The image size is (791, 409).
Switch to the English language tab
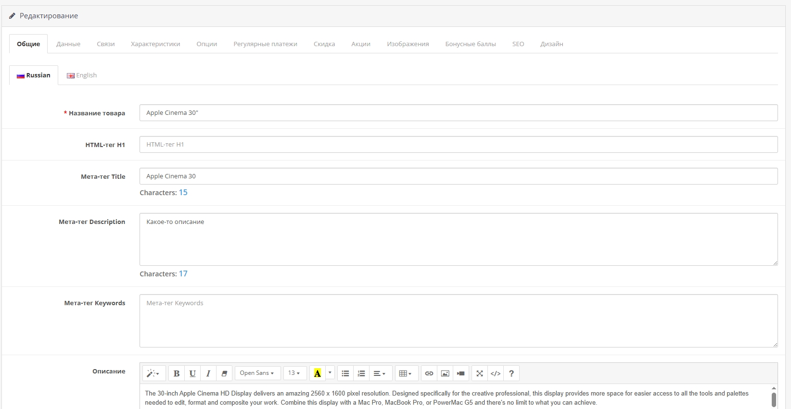tap(82, 75)
